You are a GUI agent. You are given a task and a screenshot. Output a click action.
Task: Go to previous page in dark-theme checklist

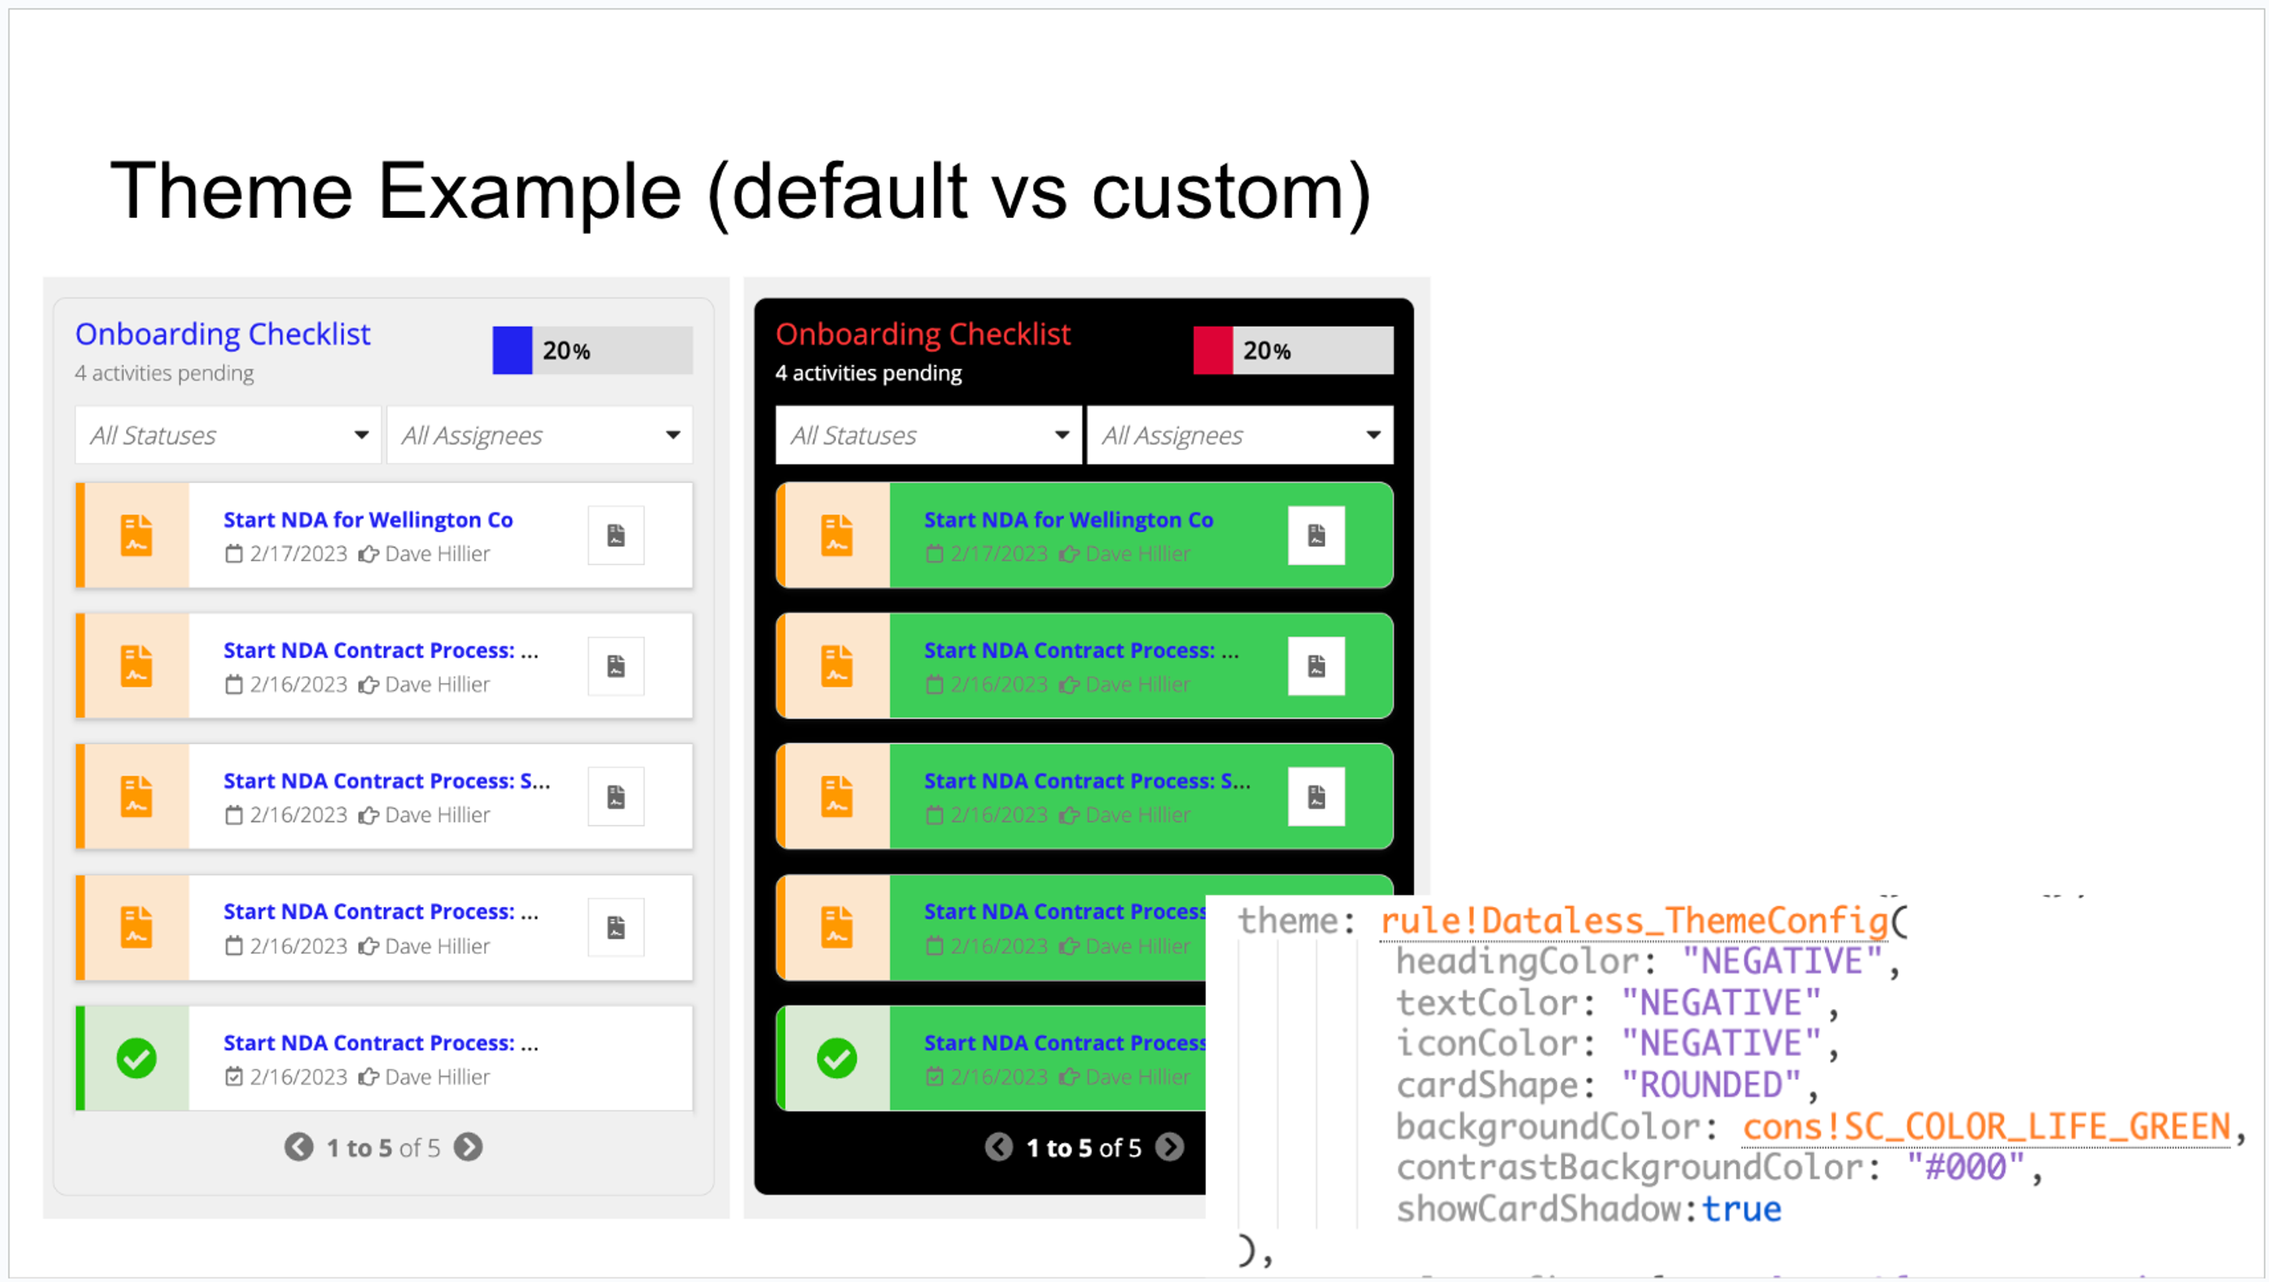[x=999, y=1147]
